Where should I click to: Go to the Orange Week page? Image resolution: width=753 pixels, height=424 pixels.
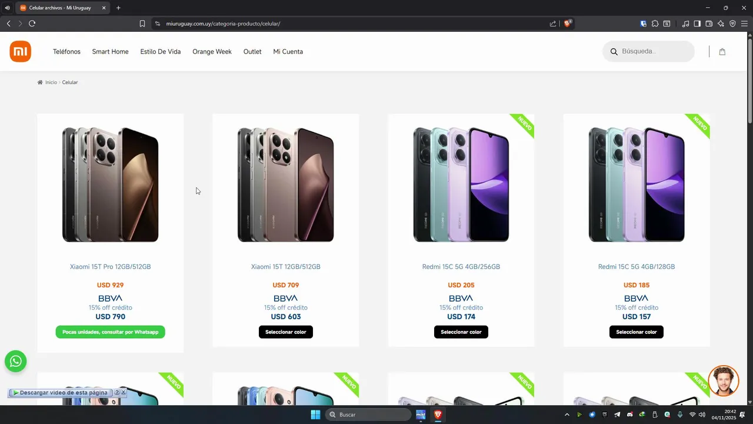tap(212, 52)
